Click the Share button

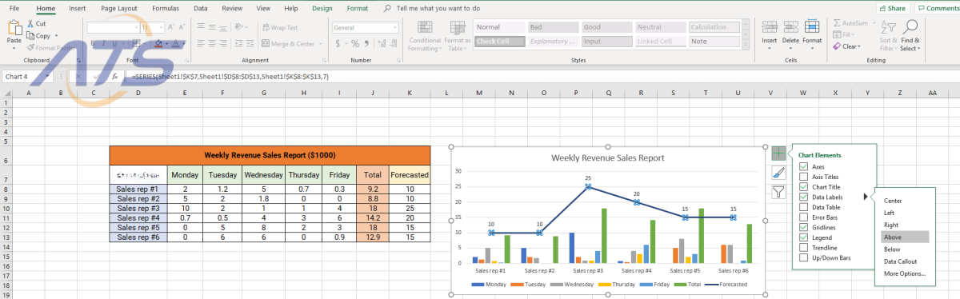pyautogui.click(x=892, y=8)
